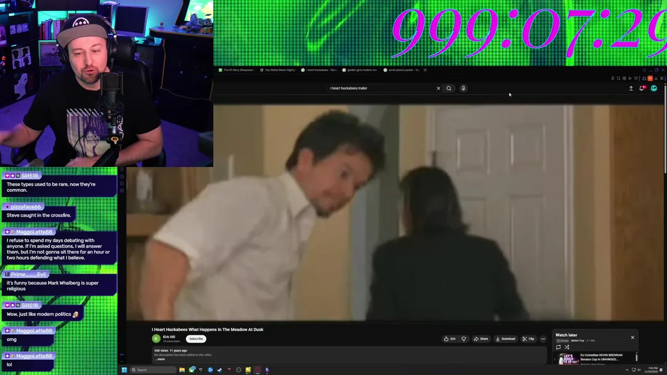Open File Explorer from the taskbar
The width and height of the screenshot is (667, 375).
pyautogui.click(x=182, y=370)
